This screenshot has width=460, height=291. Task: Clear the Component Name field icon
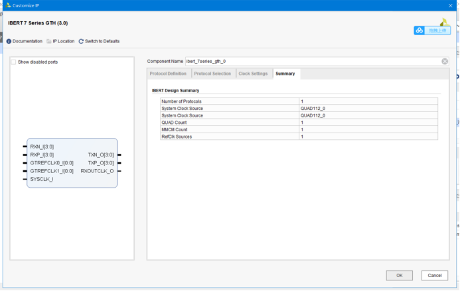[x=445, y=61]
